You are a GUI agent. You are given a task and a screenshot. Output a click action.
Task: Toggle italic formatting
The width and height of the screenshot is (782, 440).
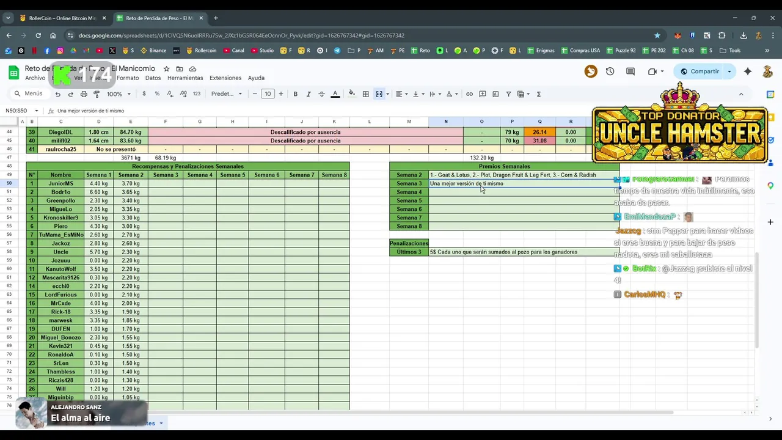coord(309,94)
